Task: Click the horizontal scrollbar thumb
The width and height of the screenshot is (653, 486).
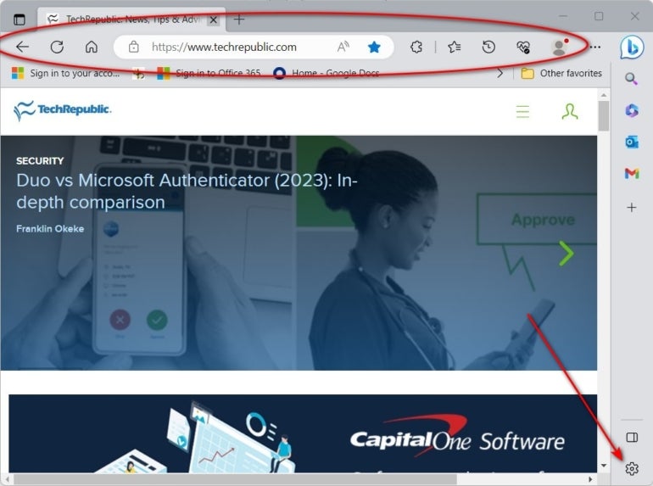Action: click(x=235, y=480)
